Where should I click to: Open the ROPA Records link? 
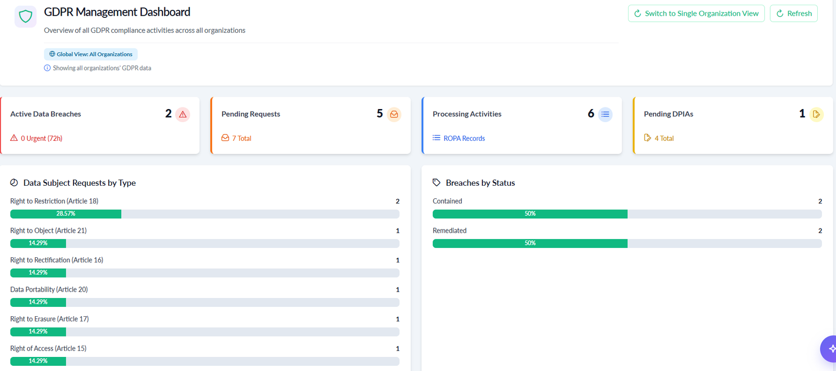pos(464,138)
